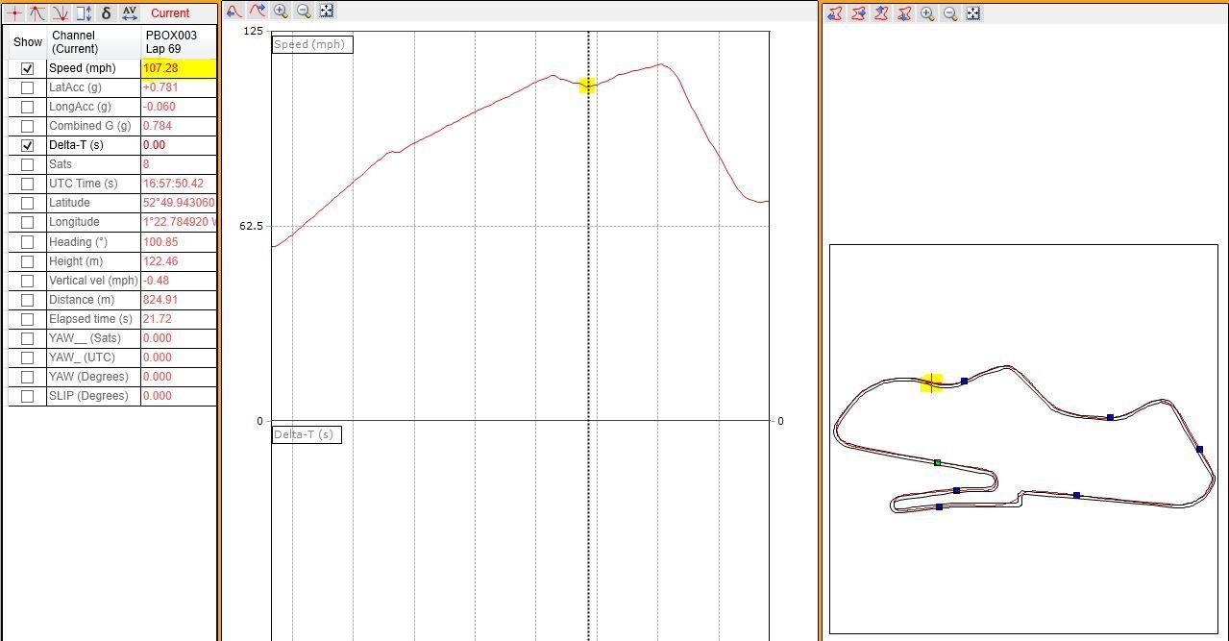Click the red Current label
This screenshot has height=641, width=1229.
(x=170, y=13)
